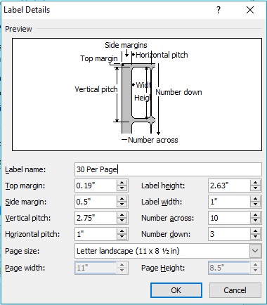Click the Vertical pitch value field
This screenshot has height=305, width=267.
click(96, 218)
